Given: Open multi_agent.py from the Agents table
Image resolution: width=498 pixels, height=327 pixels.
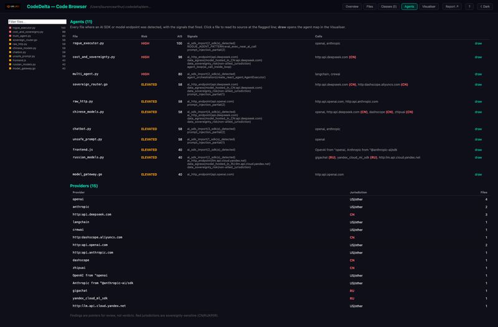Looking at the screenshot, I should 85,73.
